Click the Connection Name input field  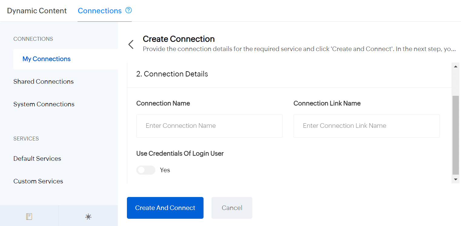pyautogui.click(x=209, y=126)
